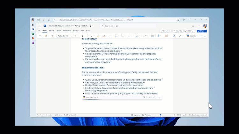The height and width of the screenshot is (134, 239).
Task: Switch to Web View in status bar
Action: click(147, 115)
